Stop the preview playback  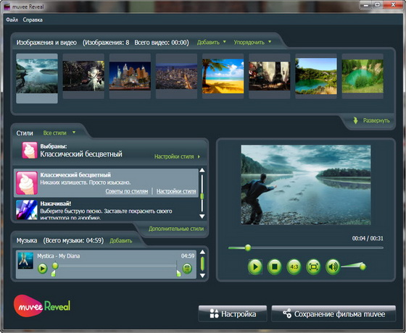275,266
